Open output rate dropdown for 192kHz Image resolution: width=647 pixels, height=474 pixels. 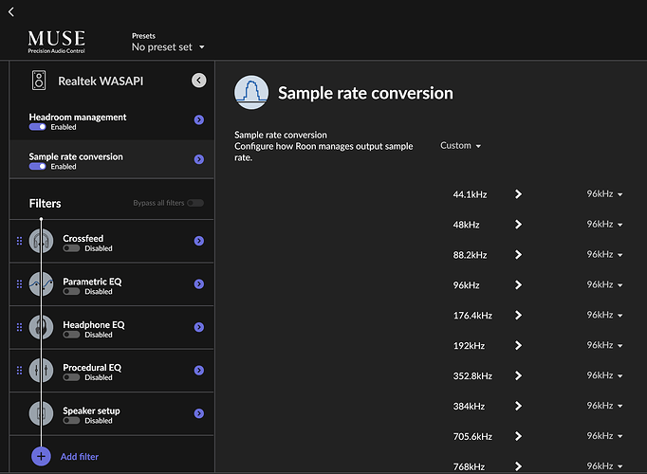click(x=604, y=345)
